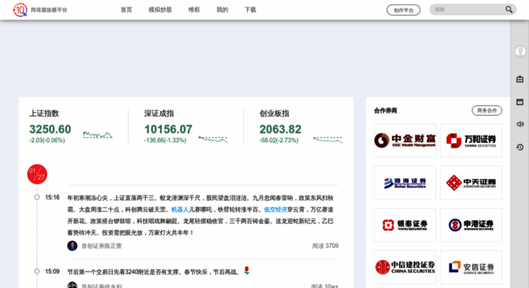
Task: Click the rose emoji in the 15:09 post
Action: tap(246, 270)
